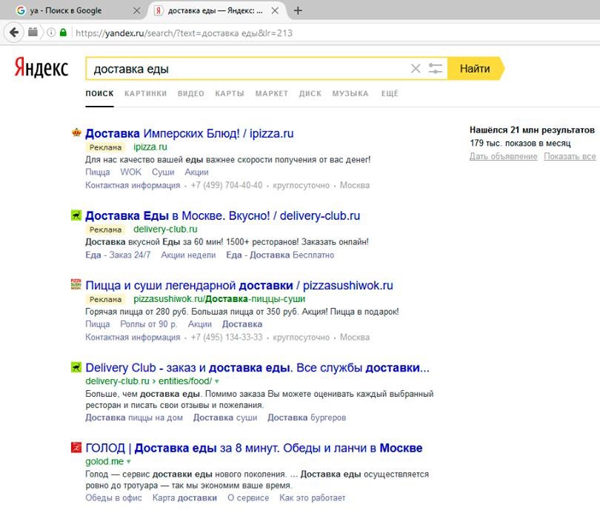Click the Yandex logo
Viewport: 600px width, 513px height.
(41, 68)
